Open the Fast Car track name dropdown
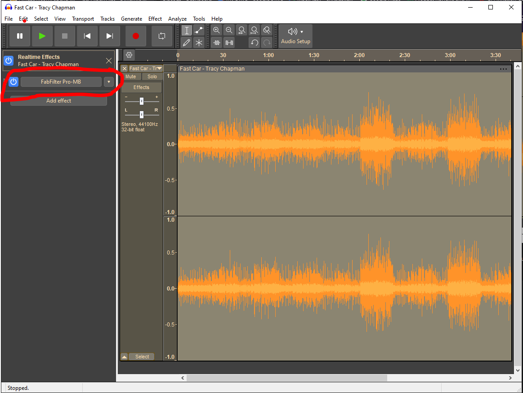The height and width of the screenshot is (393, 523). pos(145,68)
